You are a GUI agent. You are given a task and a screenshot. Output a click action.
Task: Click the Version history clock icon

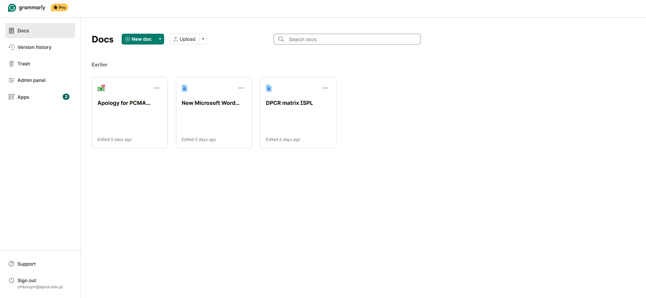click(x=11, y=47)
